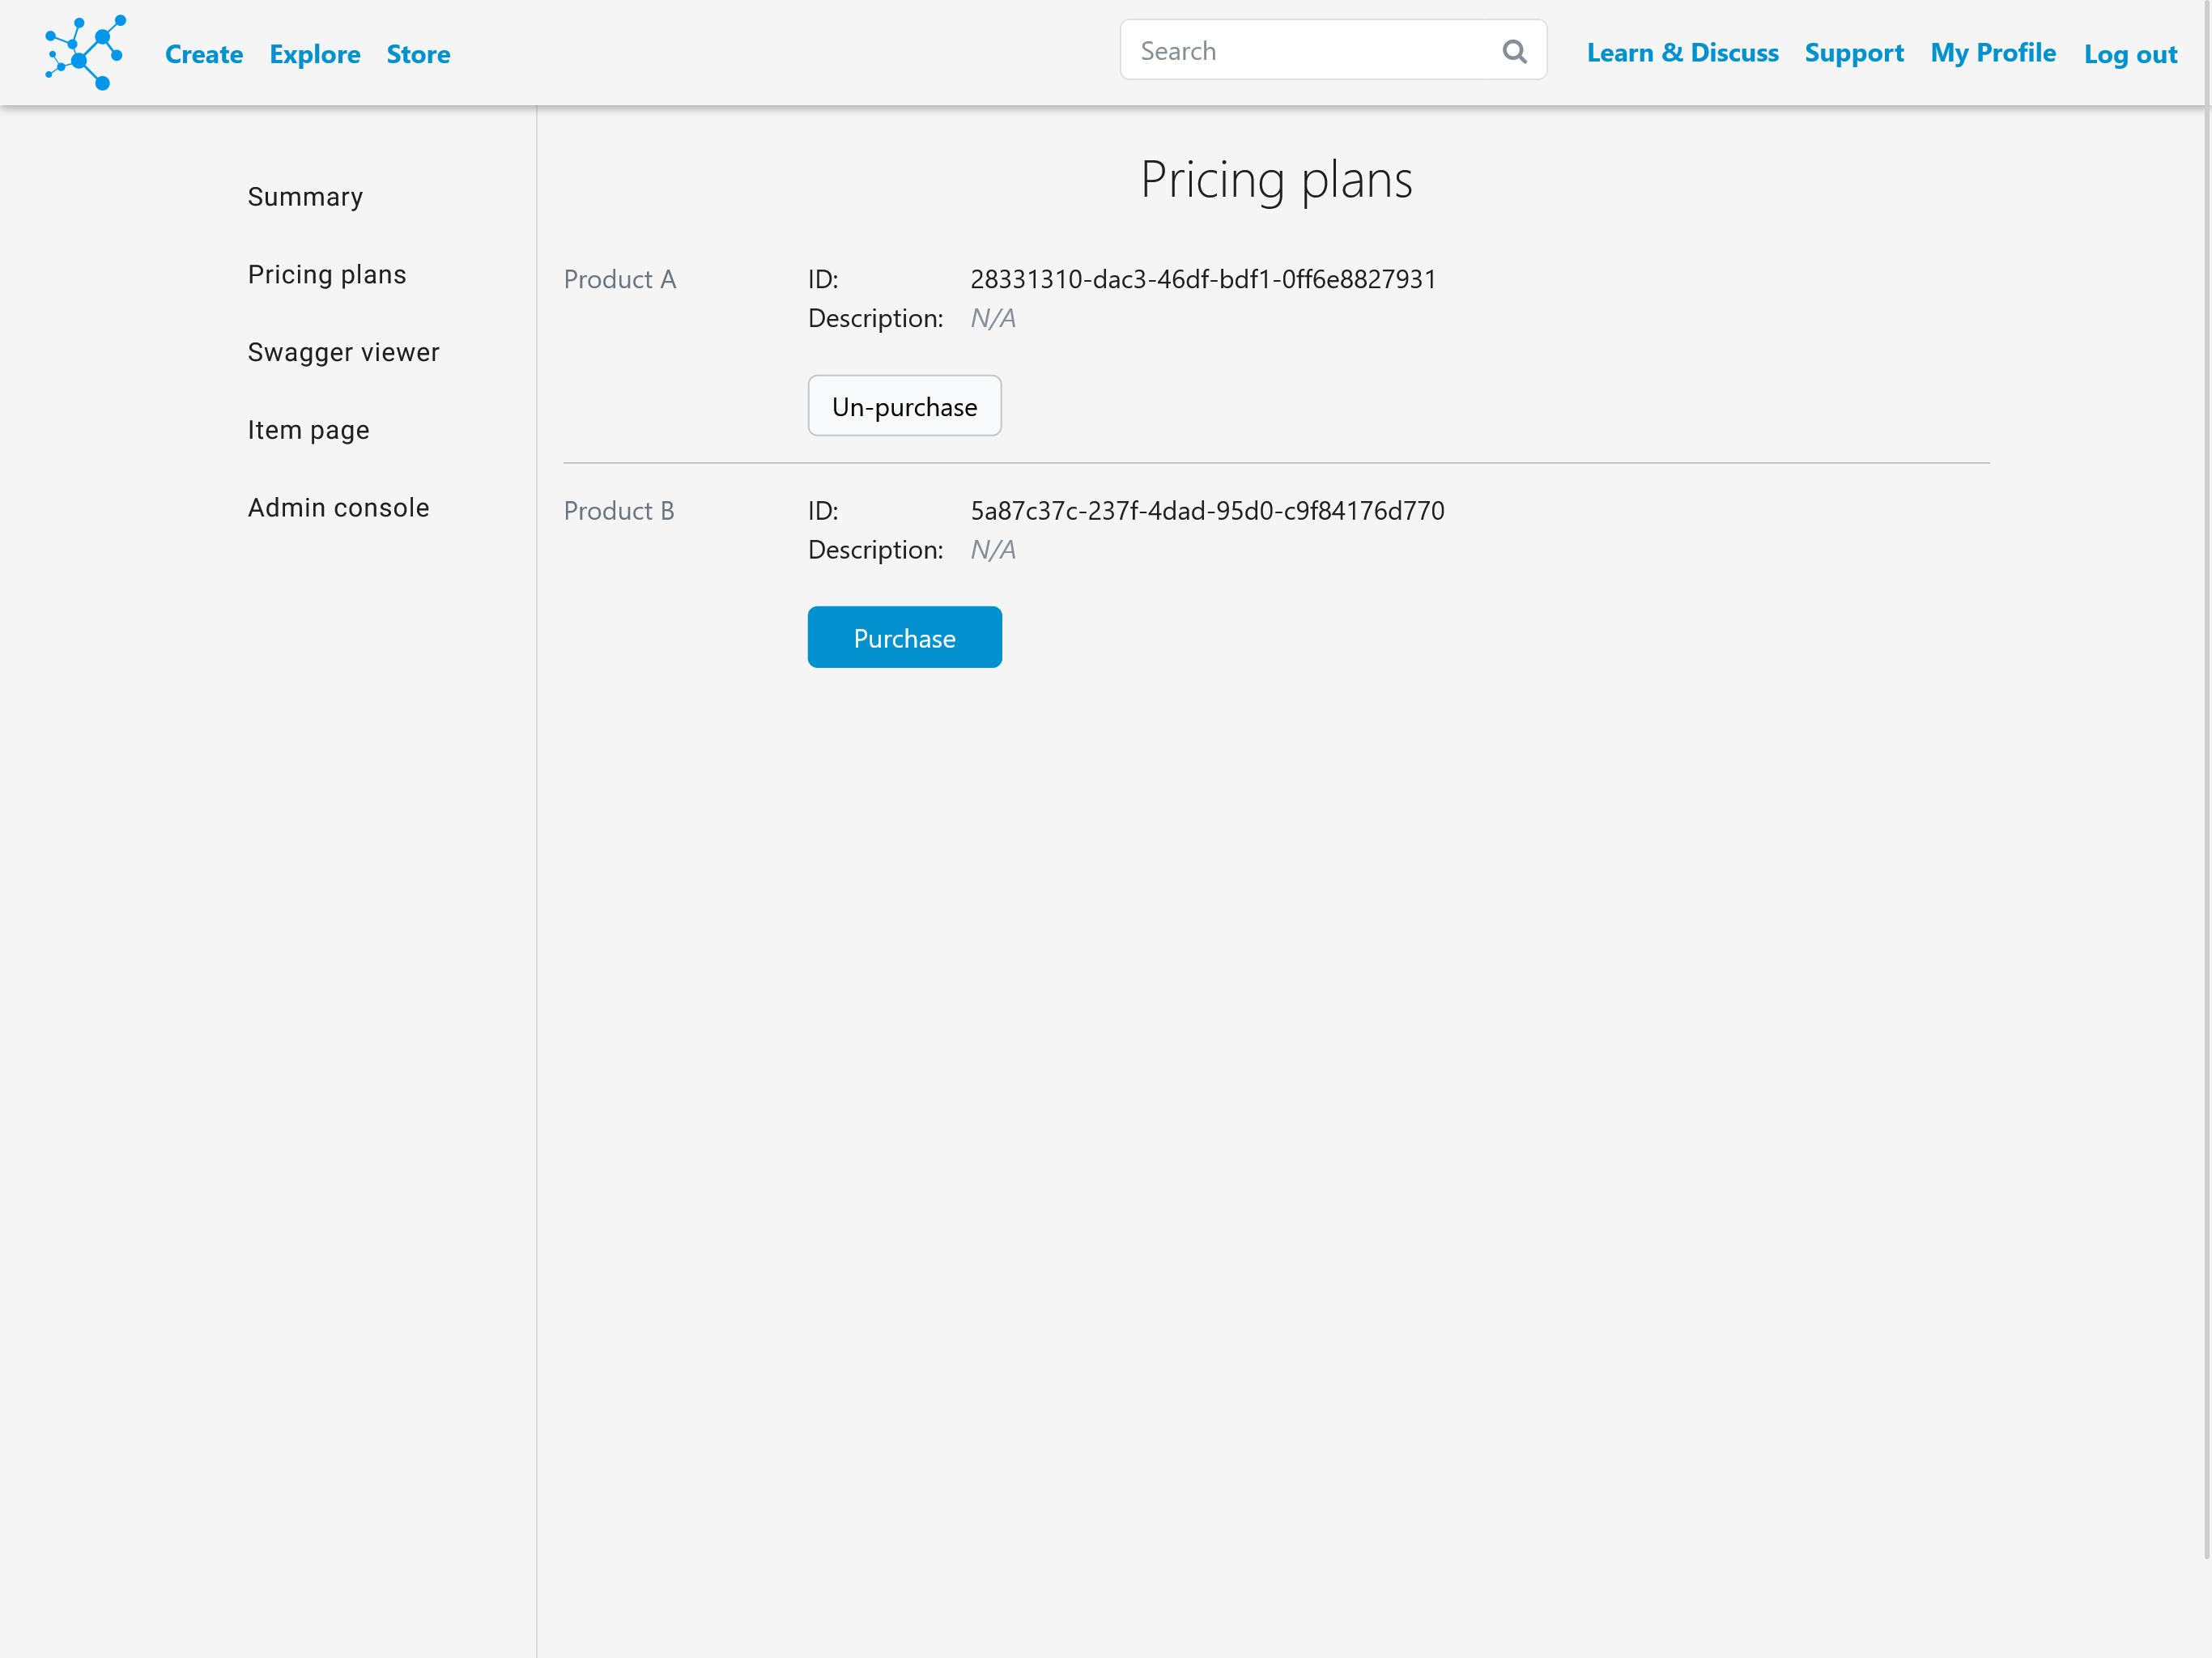Click Product A description N/A text
Screen dimensions: 2212x1658
pyautogui.click(x=992, y=318)
